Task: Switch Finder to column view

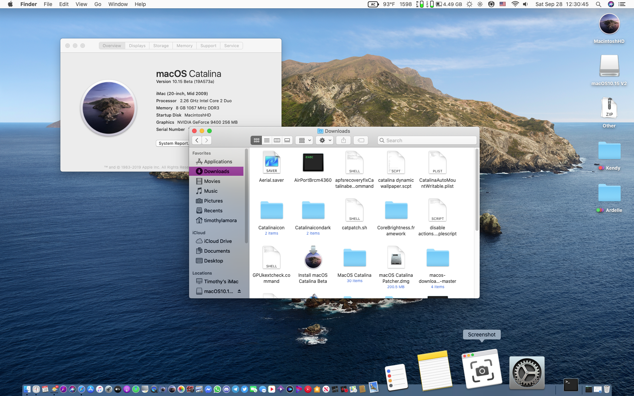Action: coord(277,140)
